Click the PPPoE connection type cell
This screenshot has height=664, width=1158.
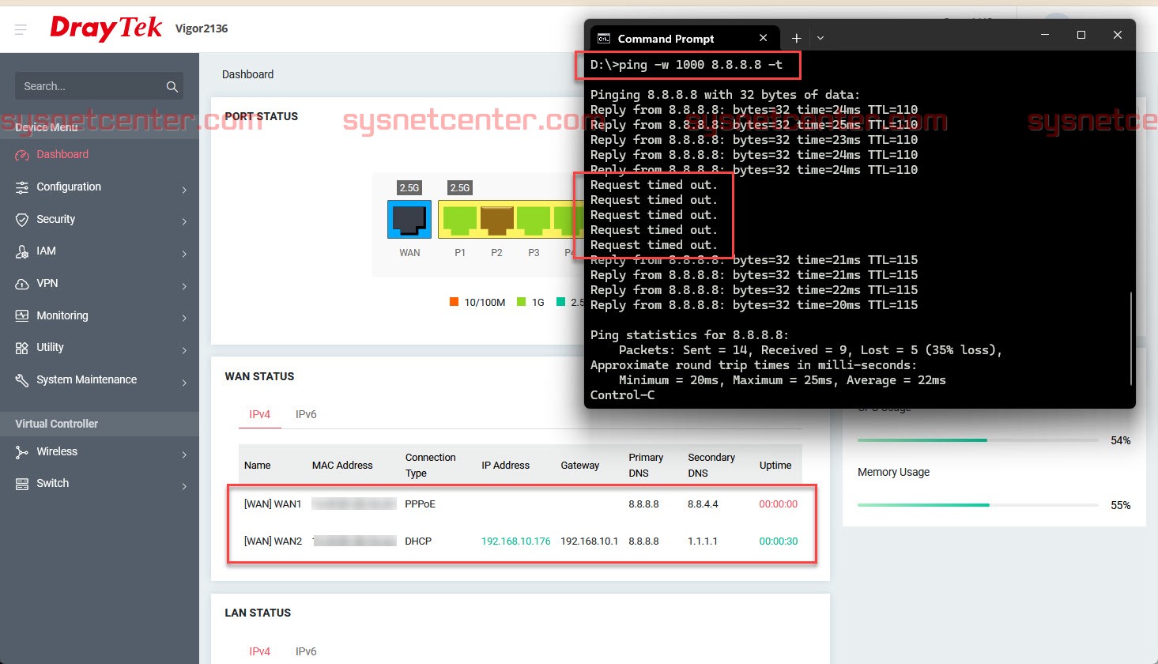click(x=421, y=504)
